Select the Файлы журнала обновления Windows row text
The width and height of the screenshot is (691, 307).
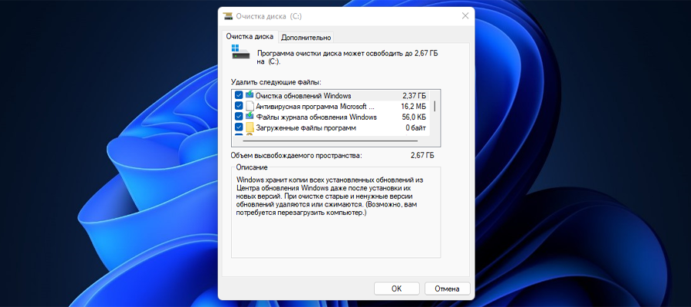(316, 117)
